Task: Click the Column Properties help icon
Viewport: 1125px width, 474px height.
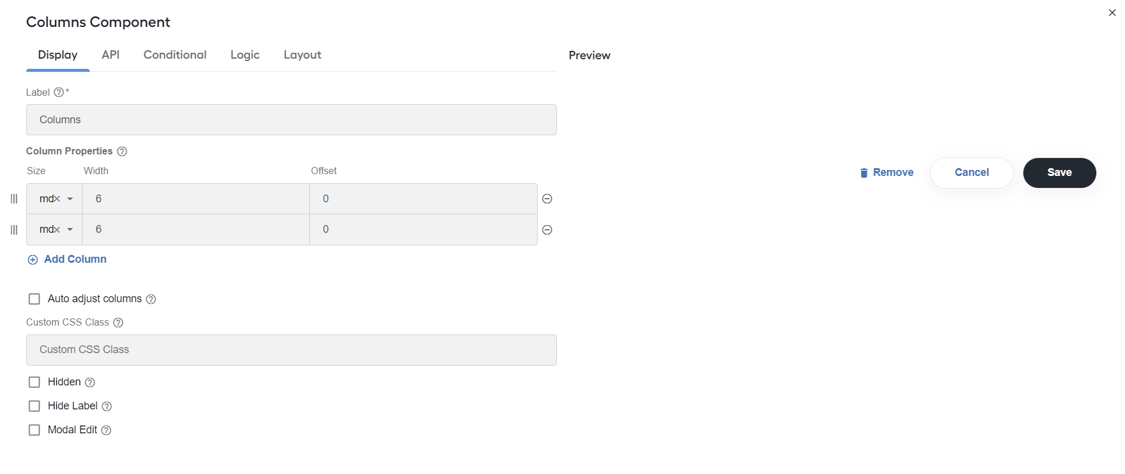Action: 122,151
